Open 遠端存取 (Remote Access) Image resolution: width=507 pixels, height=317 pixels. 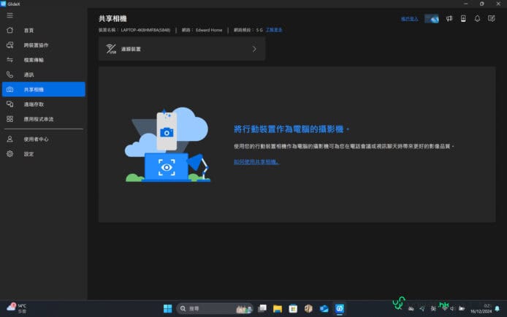click(x=34, y=104)
